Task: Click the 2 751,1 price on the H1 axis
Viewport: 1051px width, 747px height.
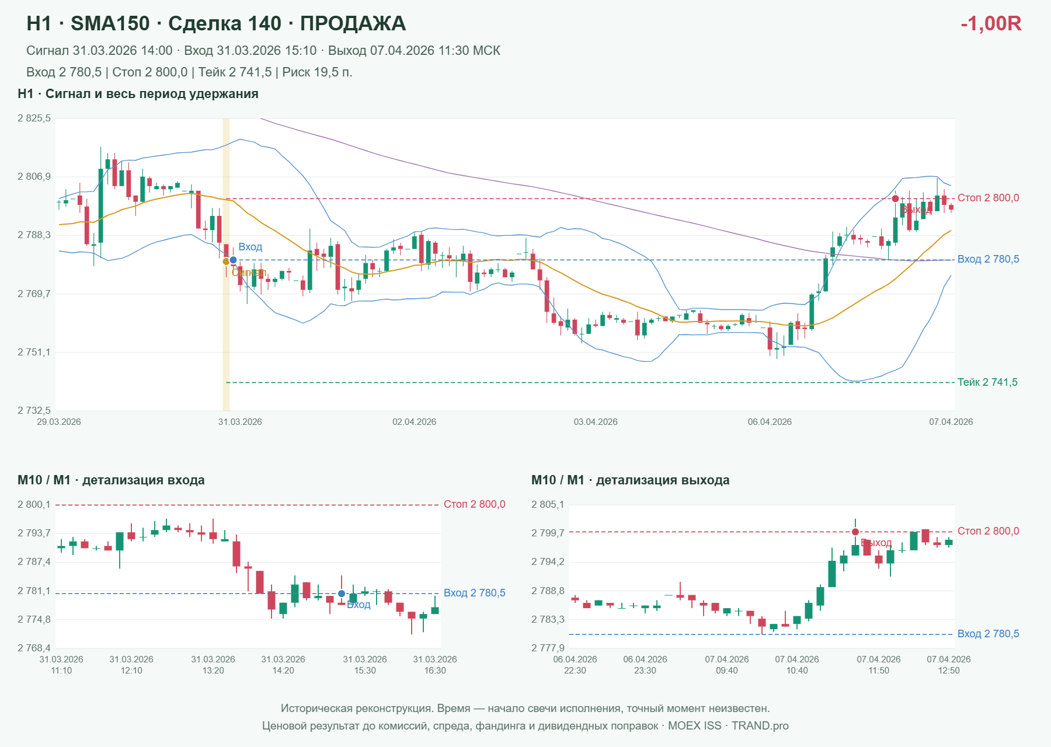Action: point(34,352)
